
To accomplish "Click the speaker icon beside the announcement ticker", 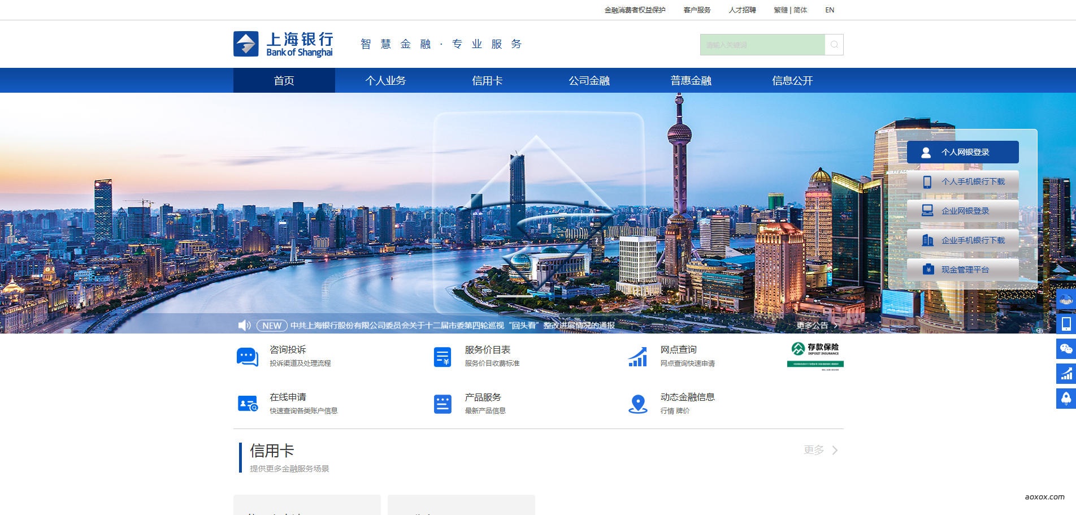I will pyautogui.click(x=244, y=325).
